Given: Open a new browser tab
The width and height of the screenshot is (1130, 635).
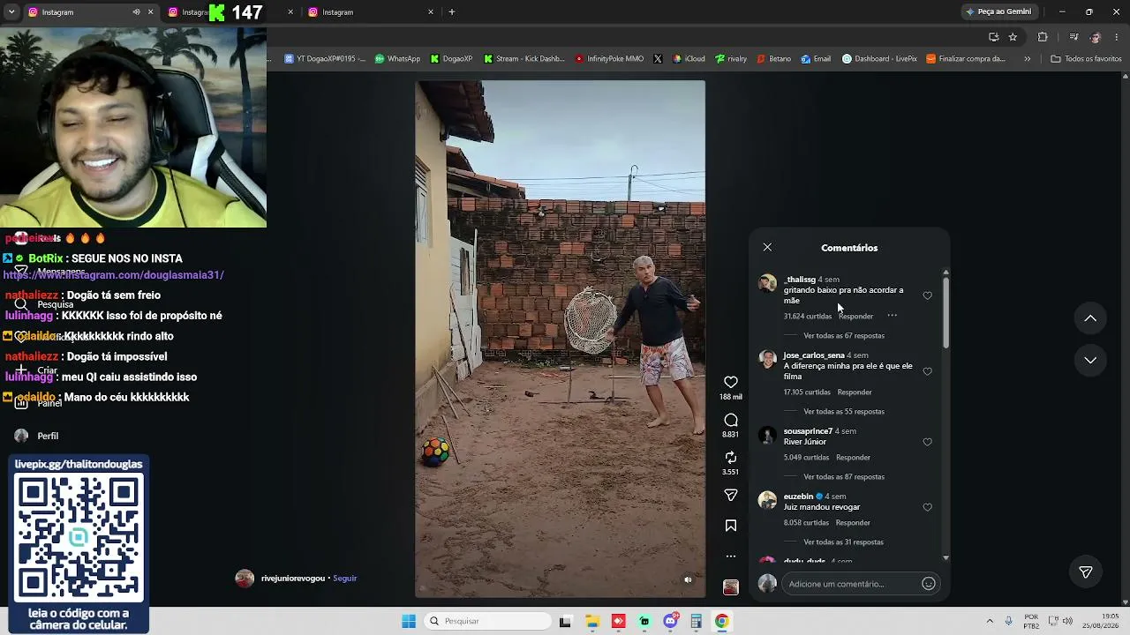Looking at the screenshot, I should point(452,12).
